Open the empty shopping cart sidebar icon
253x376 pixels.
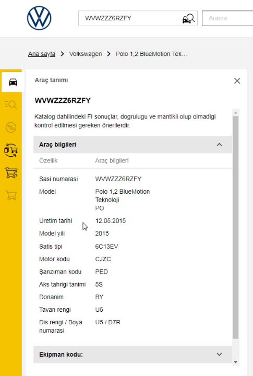coord(11,195)
